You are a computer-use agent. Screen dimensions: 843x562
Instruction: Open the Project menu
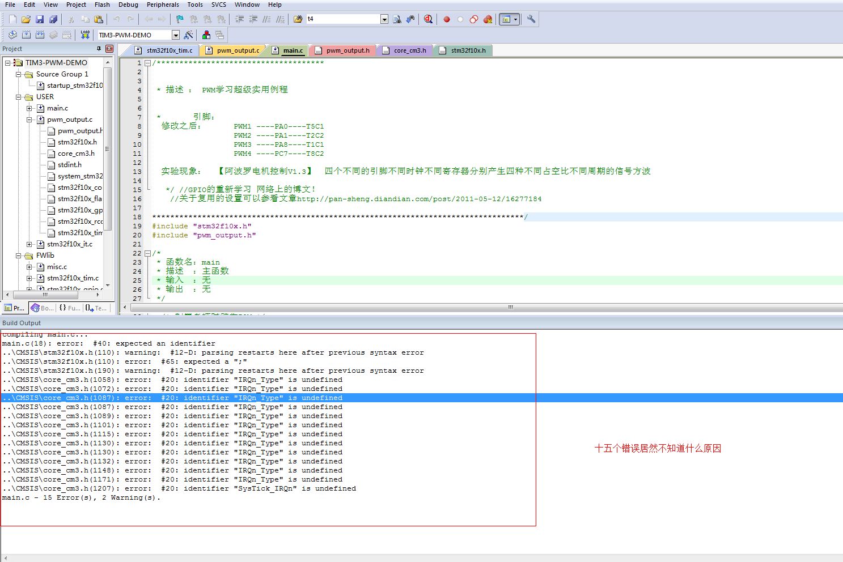pos(76,5)
